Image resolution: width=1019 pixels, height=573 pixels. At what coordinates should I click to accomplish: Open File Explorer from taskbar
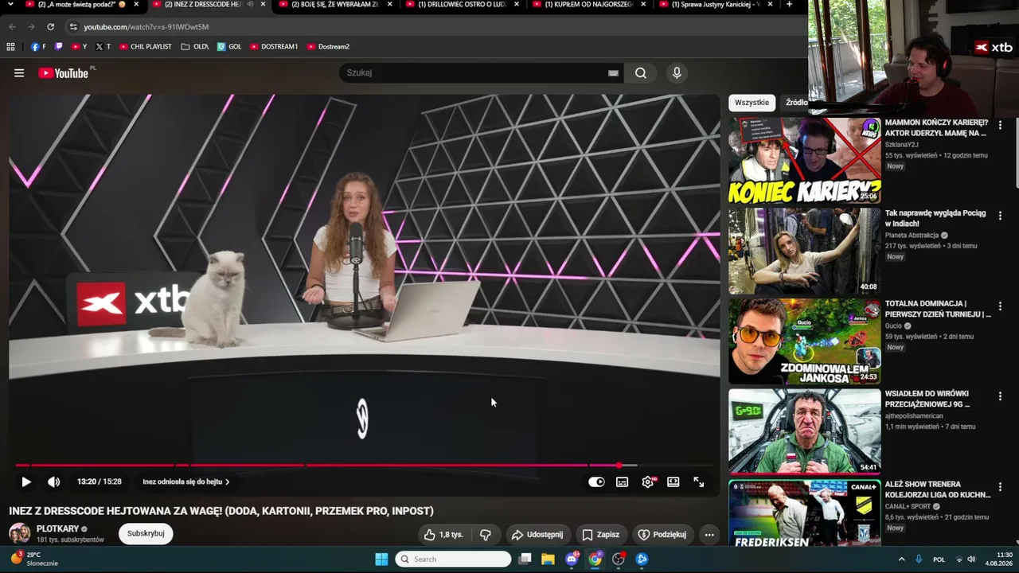pos(548,559)
